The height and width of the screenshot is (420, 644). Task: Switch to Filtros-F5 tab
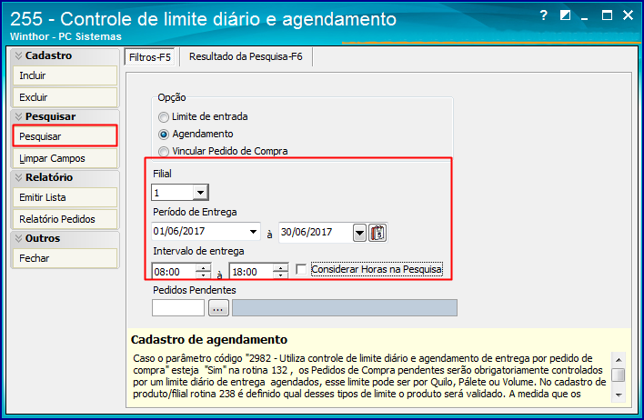pyautogui.click(x=149, y=57)
